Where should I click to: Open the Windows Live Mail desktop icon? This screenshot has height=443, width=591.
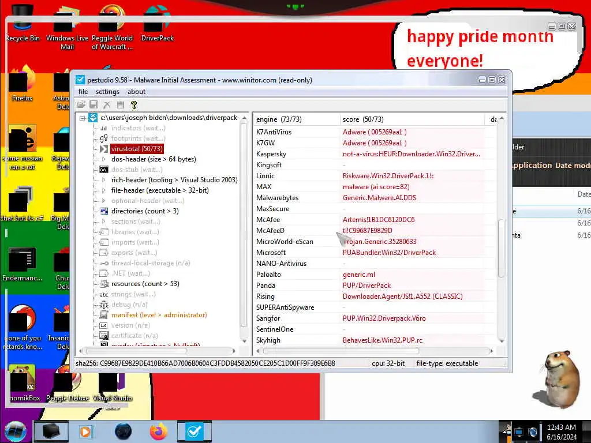pyautogui.click(x=67, y=27)
